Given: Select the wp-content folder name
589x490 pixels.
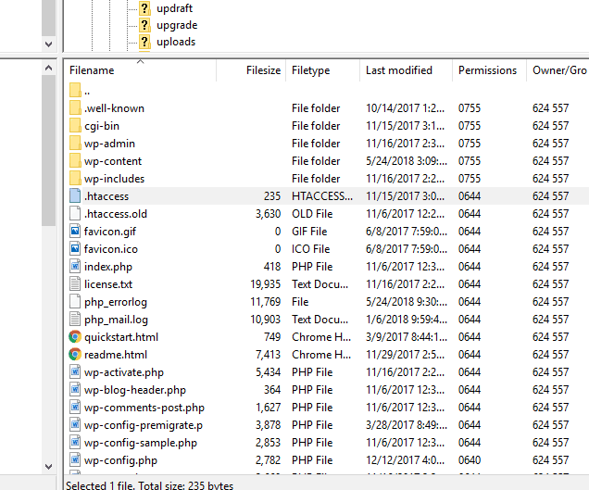Looking at the screenshot, I should click(113, 161).
